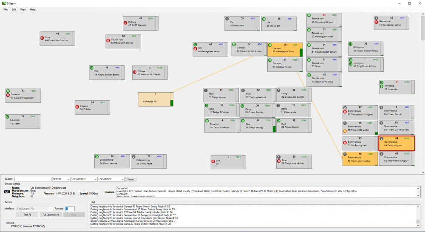Open the View menu
The height and width of the screenshot is (232, 425).
(x=23, y=9)
